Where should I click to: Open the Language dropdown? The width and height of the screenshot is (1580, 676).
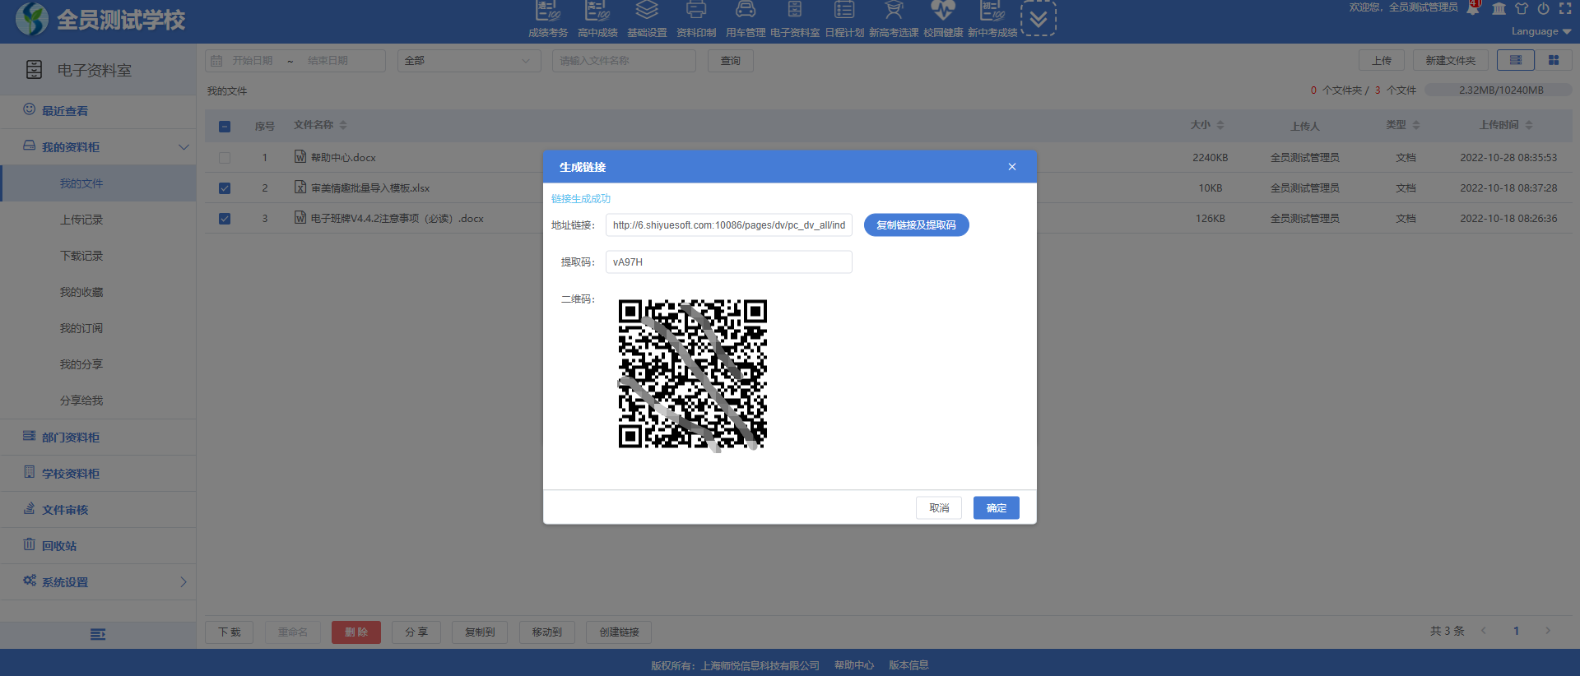point(1541,31)
